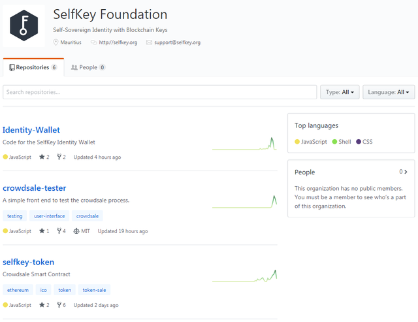Click the Mauritius location text

pyautogui.click(x=71, y=42)
